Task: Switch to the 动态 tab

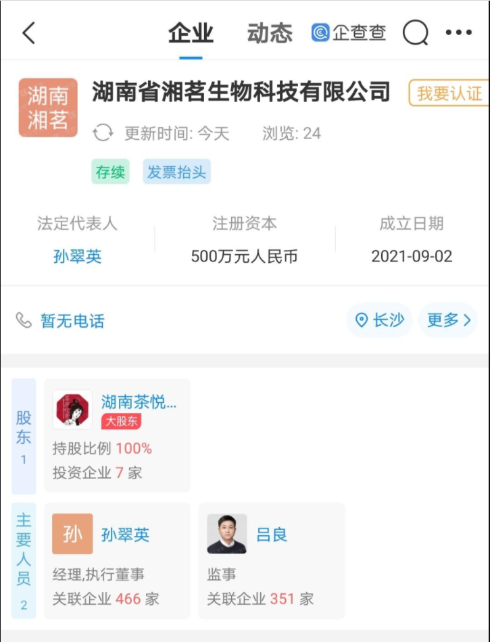Action: click(270, 32)
